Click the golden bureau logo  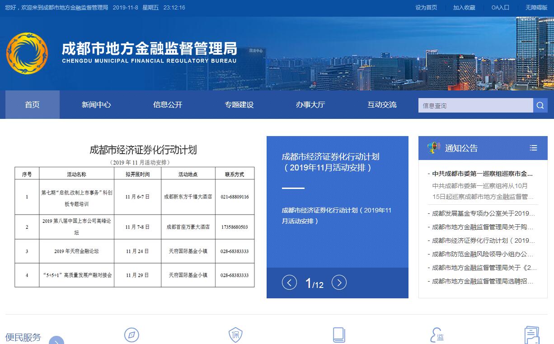point(27,53)
